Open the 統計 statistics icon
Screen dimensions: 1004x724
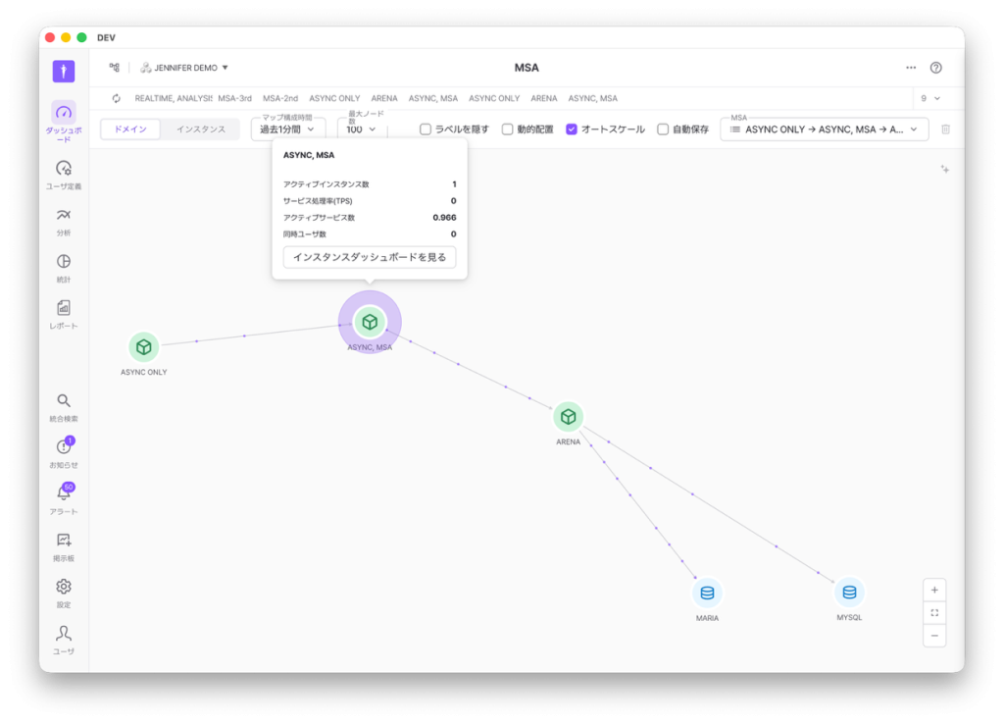pyautogui.click(x=64, y=262)
